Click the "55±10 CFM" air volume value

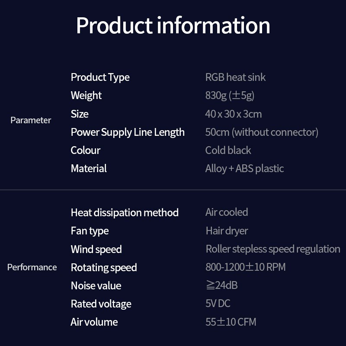pos(231,322)
